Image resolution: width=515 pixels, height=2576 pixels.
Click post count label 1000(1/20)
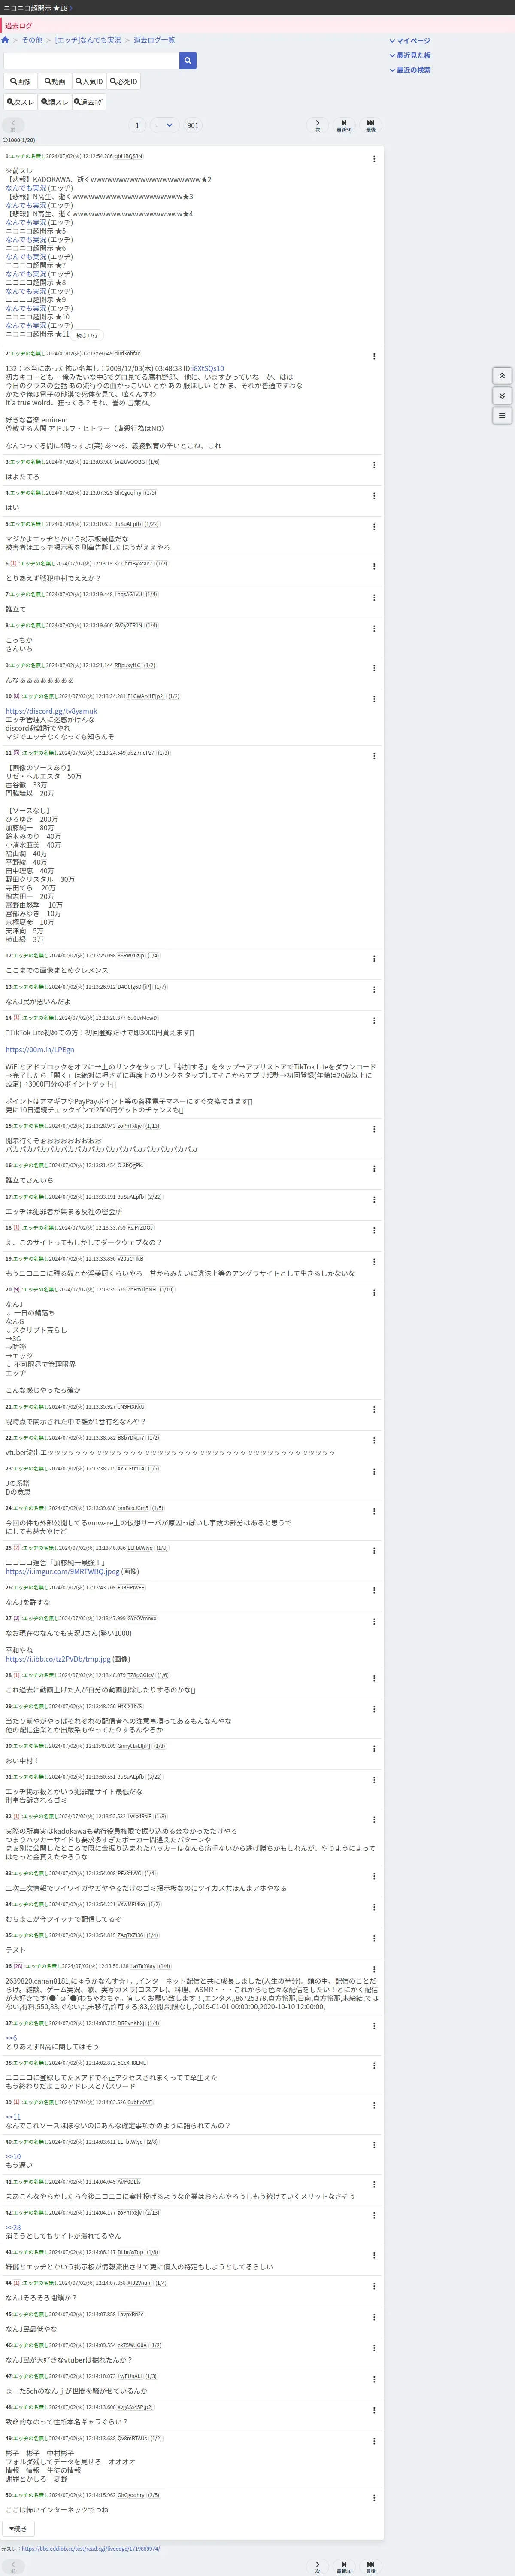click(19, 140)
